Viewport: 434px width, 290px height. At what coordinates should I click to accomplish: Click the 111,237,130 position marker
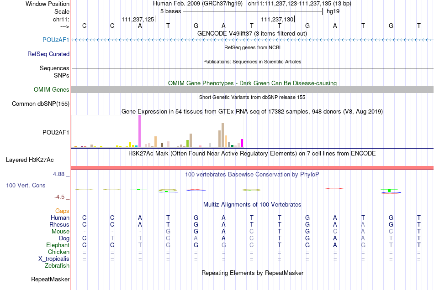coord(277,19)
